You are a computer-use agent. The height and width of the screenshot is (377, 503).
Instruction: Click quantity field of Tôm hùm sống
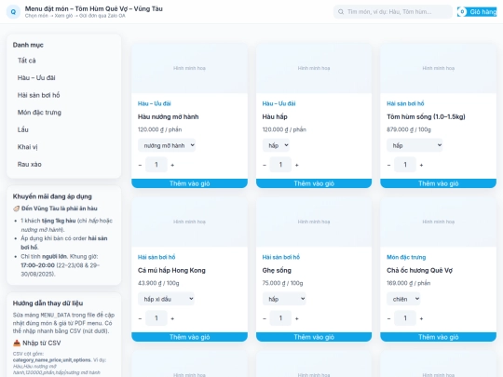click(405, 165)
